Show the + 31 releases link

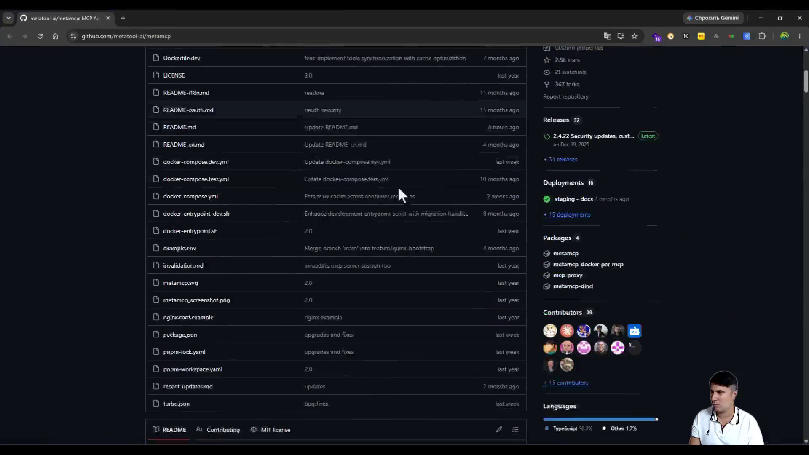coord(560,159)
